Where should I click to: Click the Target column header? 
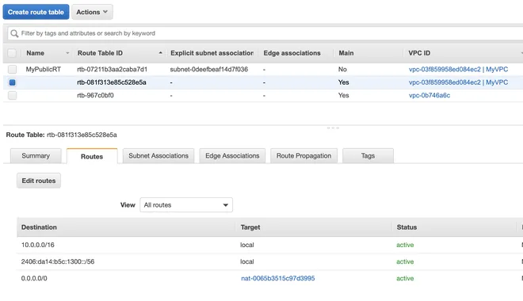coord(250,227)
